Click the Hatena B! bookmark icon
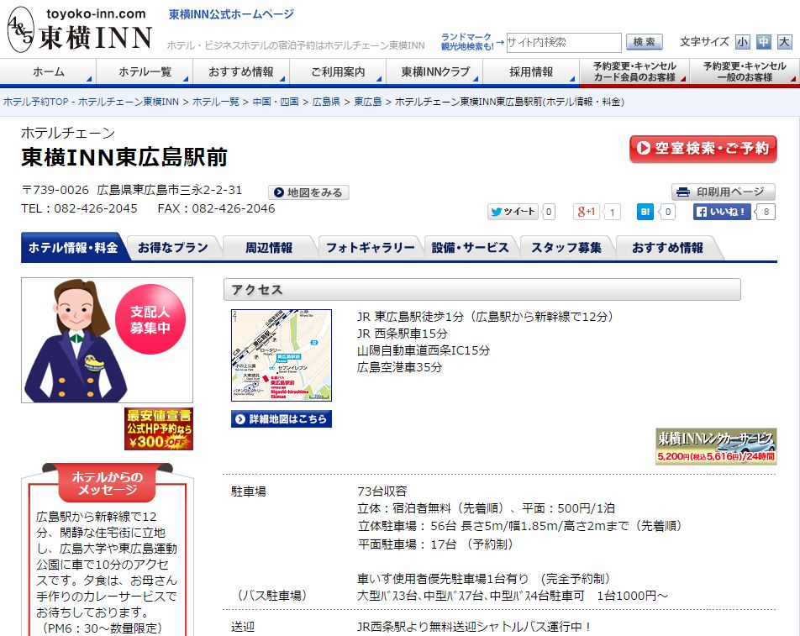Image resolution: width=800 pixels, height=636 pixels. [645, 212]
